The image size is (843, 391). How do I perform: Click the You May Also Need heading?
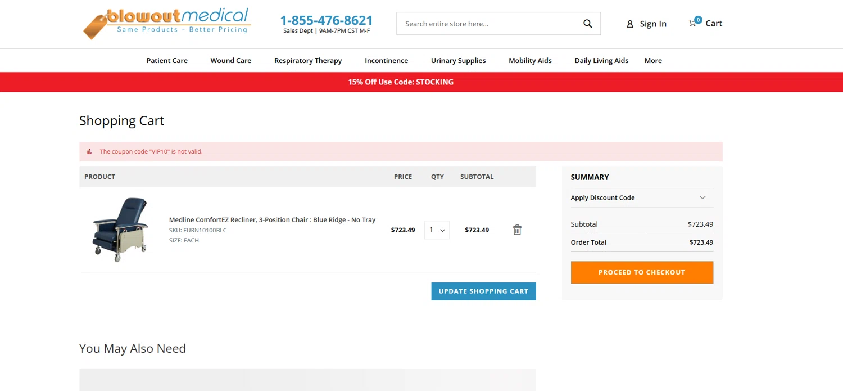click(x=133, y=349)
